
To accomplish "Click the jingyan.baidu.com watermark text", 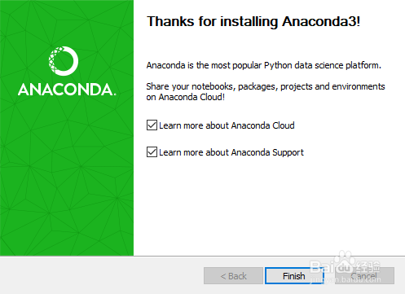I will (x=346, y=279).
